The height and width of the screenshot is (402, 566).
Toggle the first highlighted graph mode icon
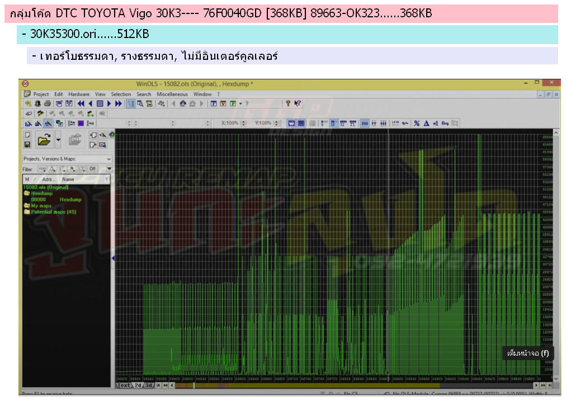pos(291,124)
